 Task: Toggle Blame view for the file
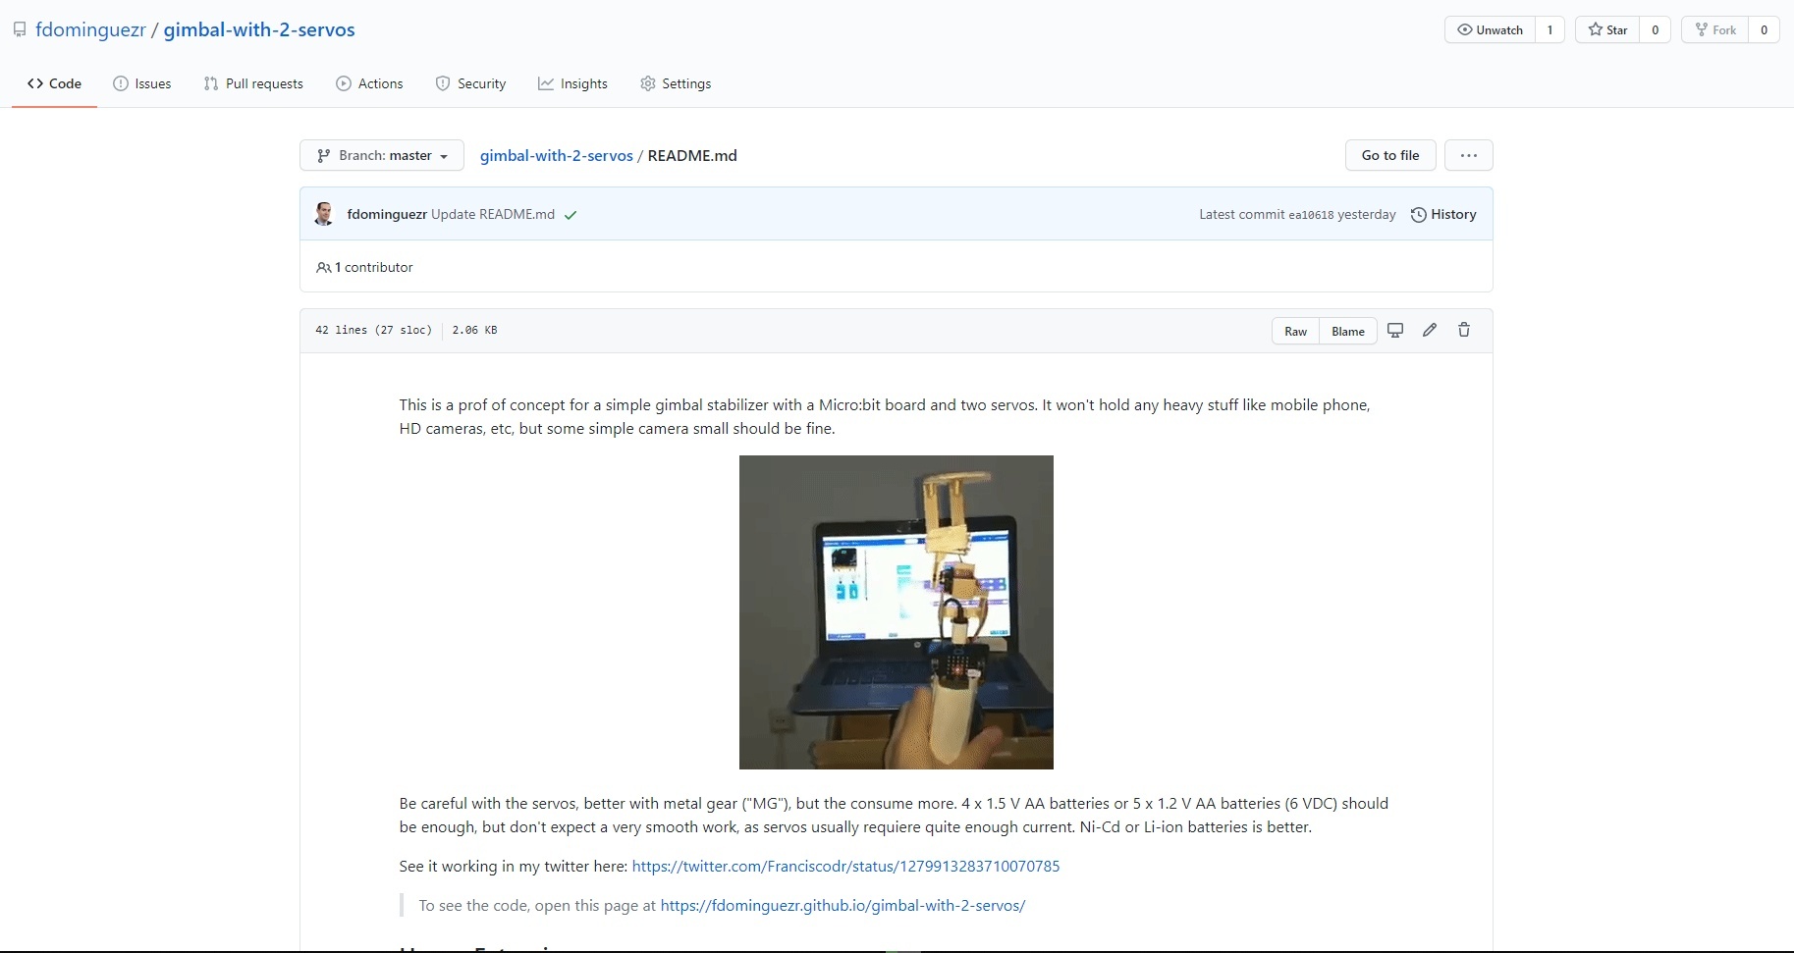1347,331
